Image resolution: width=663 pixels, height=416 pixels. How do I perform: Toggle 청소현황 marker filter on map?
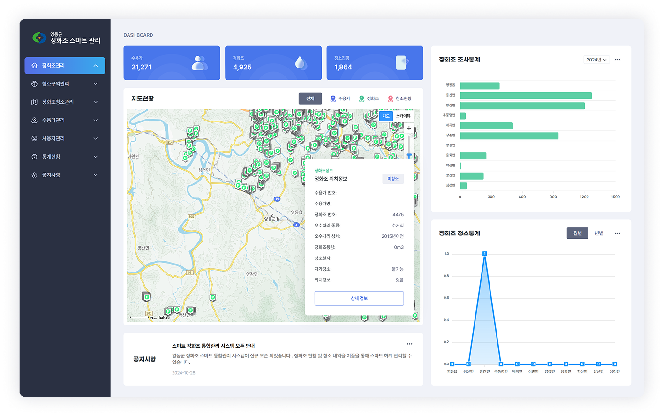399,98
